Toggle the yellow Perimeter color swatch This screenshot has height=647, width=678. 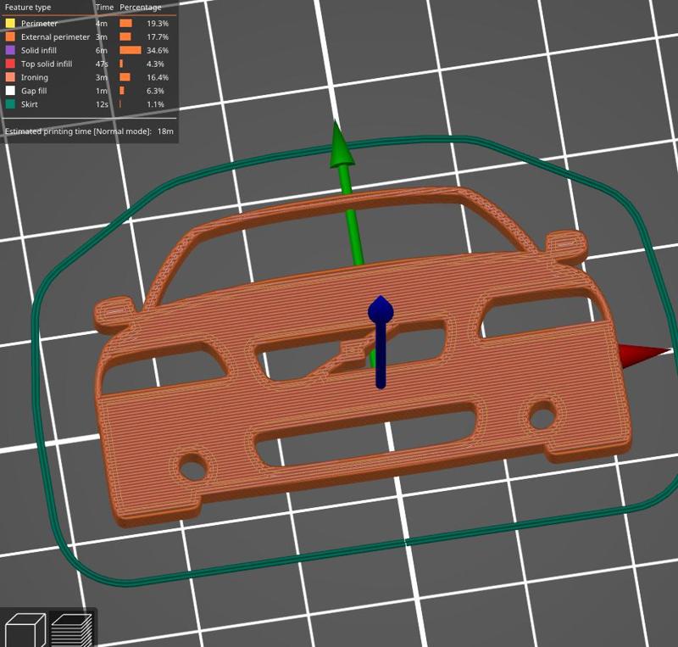10,24
